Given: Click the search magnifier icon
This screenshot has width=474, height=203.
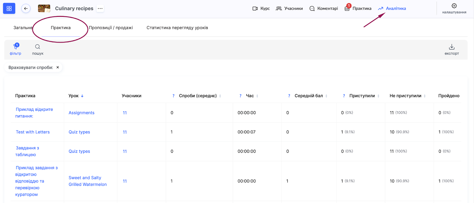Looking at the screenshot, I should pos(38,47).
